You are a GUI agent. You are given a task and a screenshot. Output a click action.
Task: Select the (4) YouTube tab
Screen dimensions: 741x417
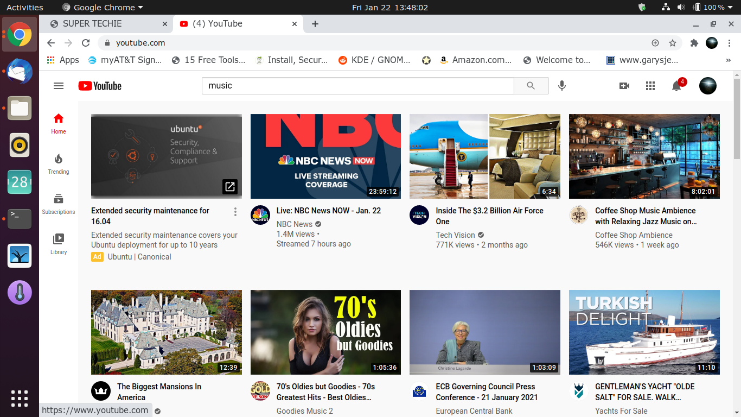(x=238, y=24)
